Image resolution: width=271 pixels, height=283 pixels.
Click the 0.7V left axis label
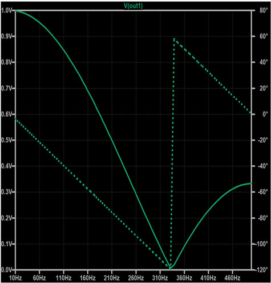7,88
